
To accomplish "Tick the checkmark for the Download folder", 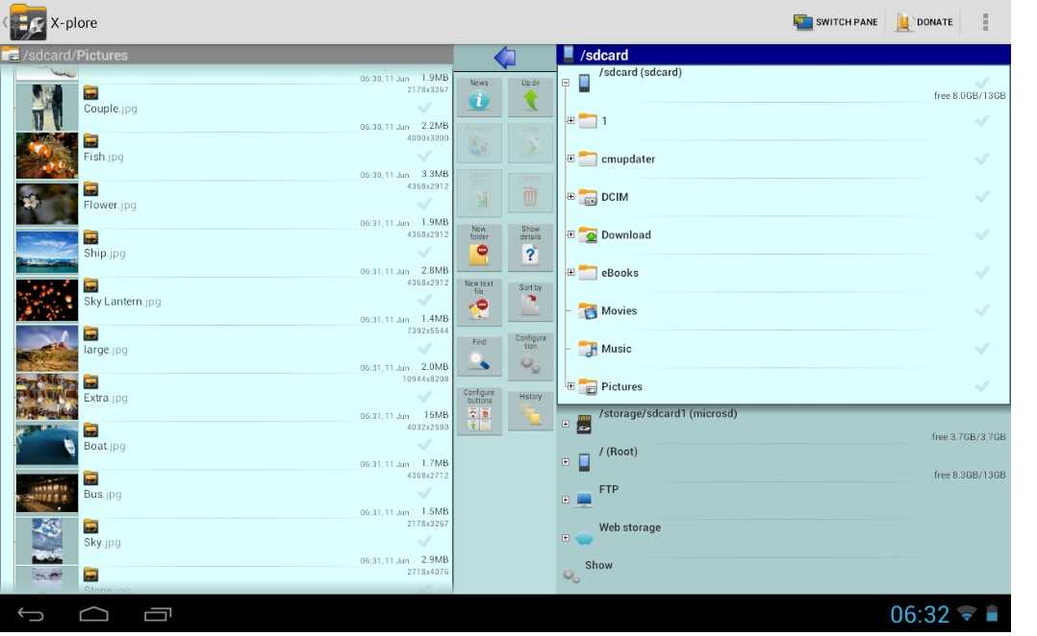I will click(981, 234).
